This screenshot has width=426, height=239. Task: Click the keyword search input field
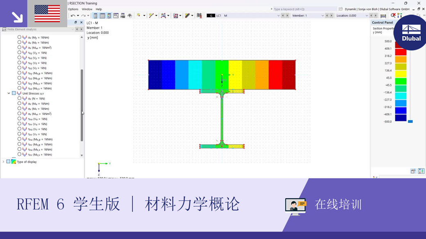click(305, 9)
